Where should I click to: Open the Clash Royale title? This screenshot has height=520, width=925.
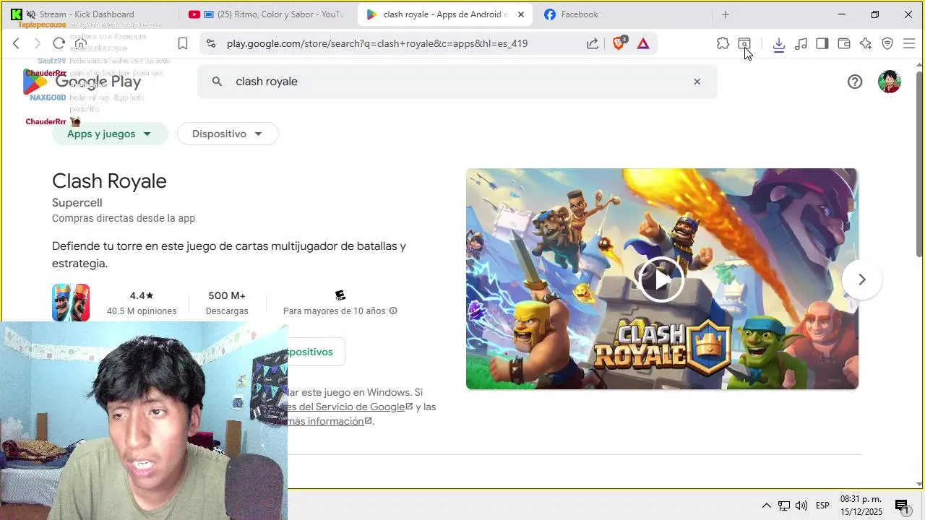click(109, 181)
